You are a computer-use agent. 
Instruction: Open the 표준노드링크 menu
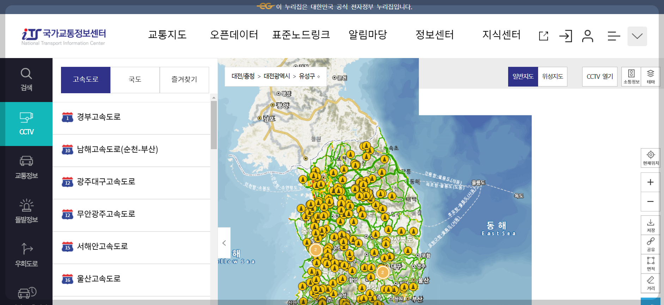[301, 35]
